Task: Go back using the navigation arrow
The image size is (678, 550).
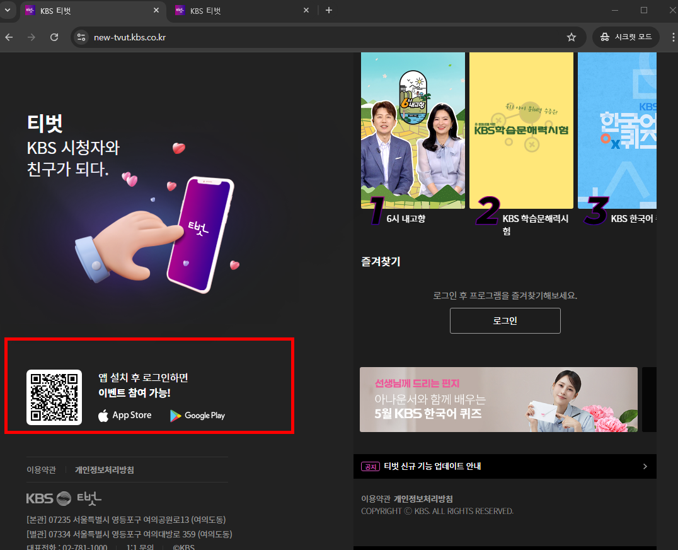Action: click(8, 37)
